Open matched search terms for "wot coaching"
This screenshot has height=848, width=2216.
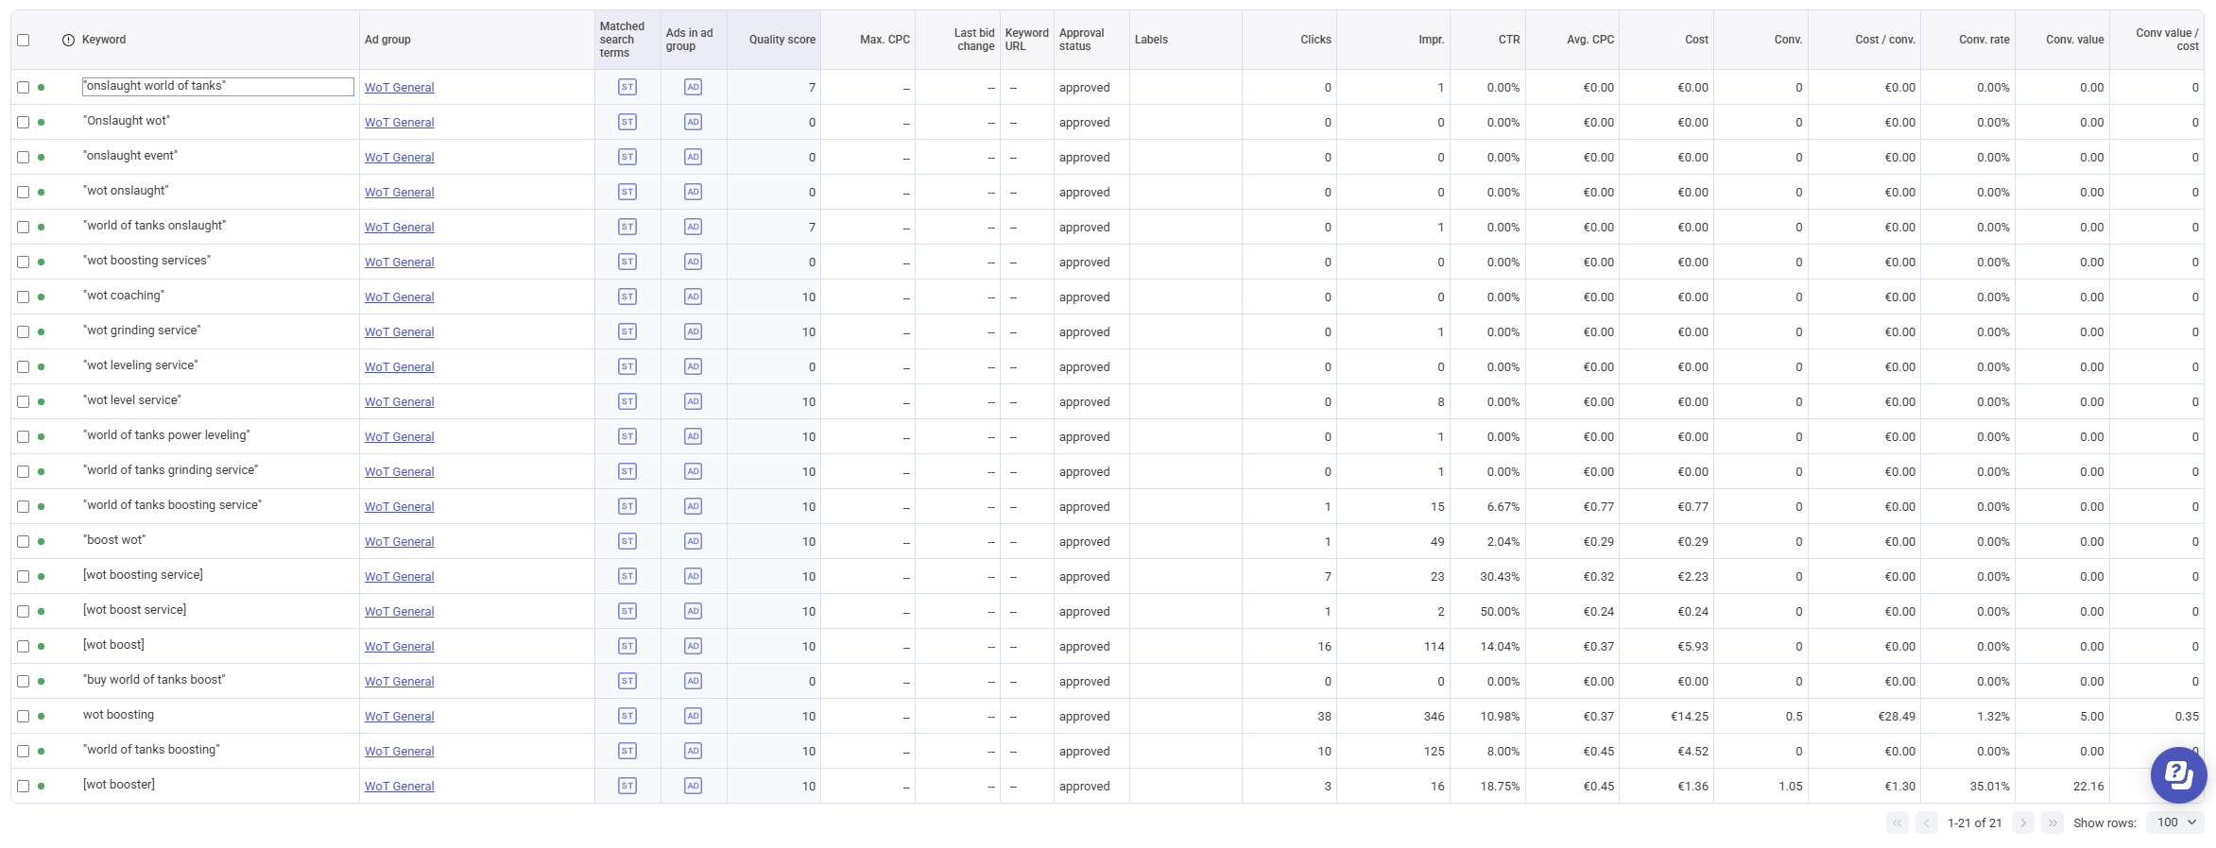click(627, 297)
